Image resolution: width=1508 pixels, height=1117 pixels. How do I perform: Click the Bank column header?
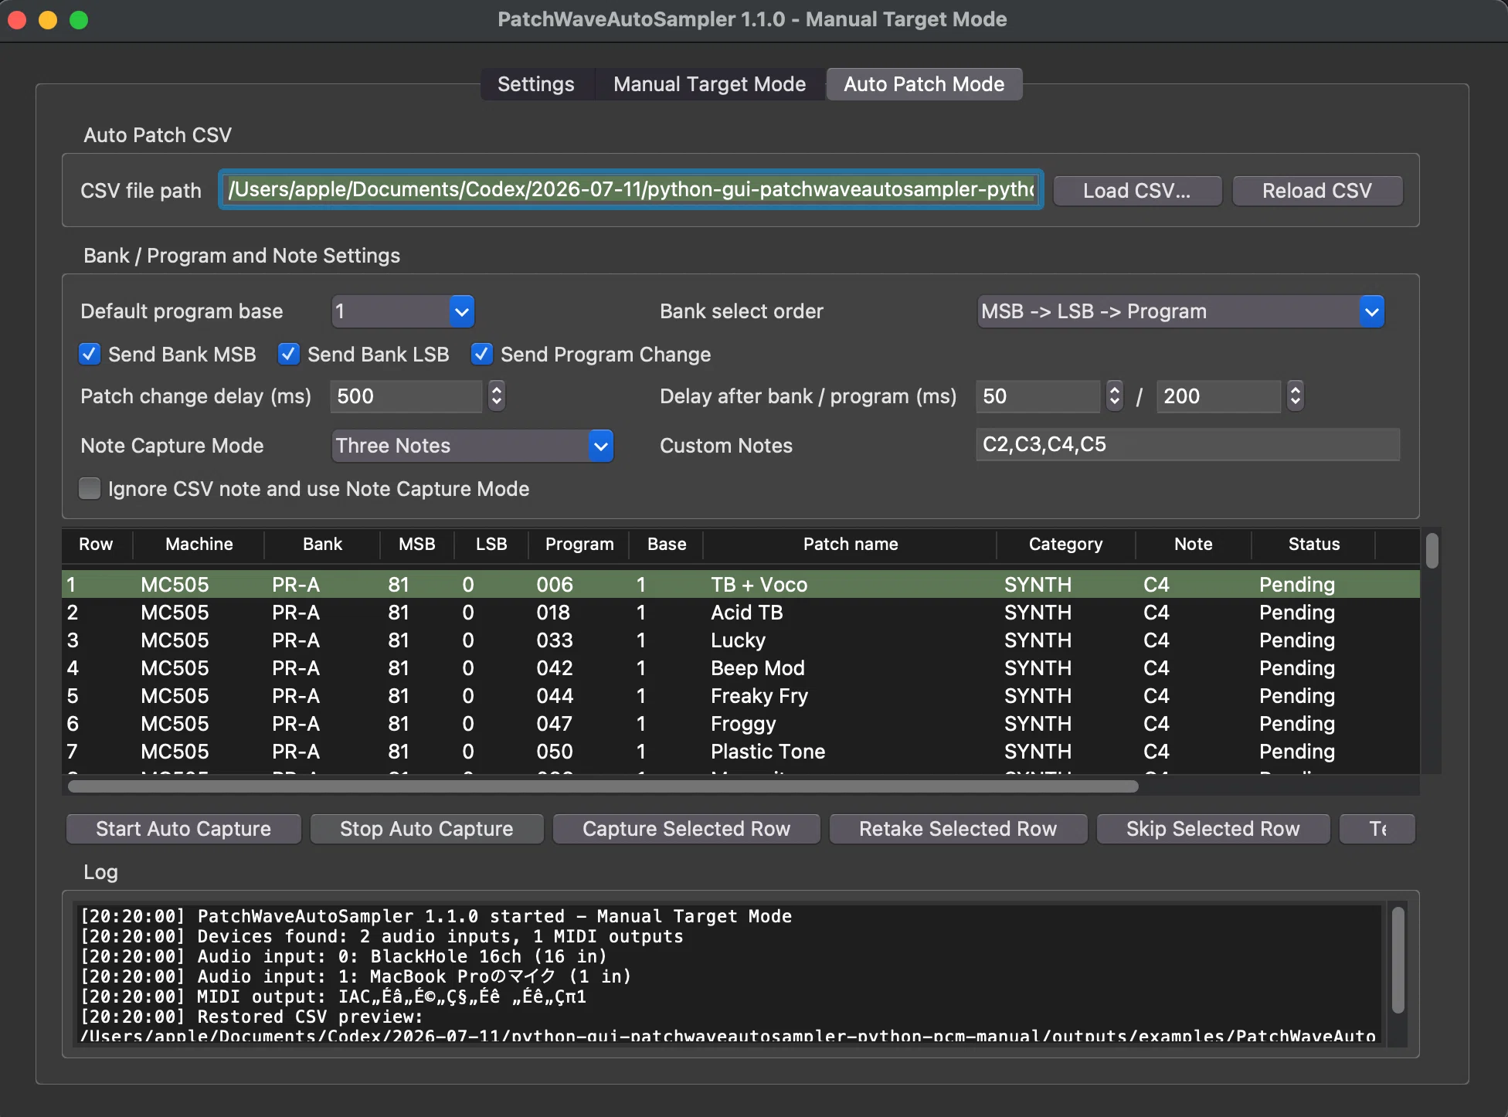pyautogui.click(x=322, y=544)
